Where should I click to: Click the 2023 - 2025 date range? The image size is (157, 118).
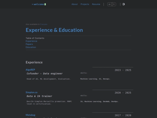(123, 70)
